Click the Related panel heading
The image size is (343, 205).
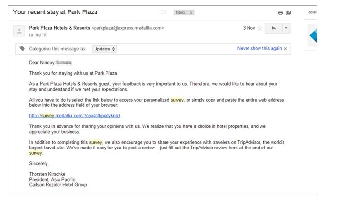(312, 12)
